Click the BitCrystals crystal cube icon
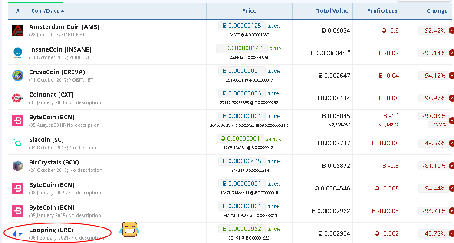 click(x=18, y=166)
